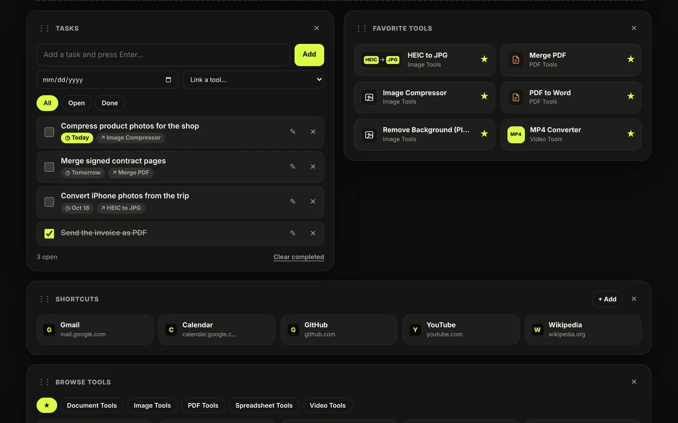Viewport: 678px width, 423px height.
Task: Grab the Browse Tools drag handle
Action: [44, 382]
